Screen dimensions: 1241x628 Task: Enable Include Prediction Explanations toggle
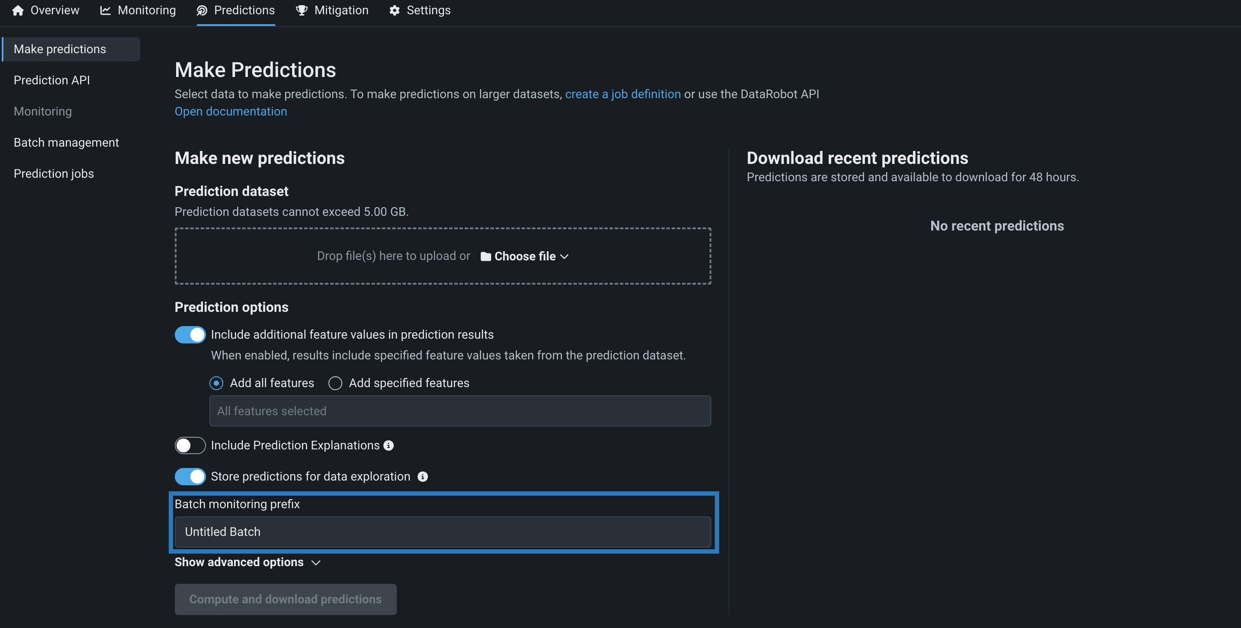(190, 446)
